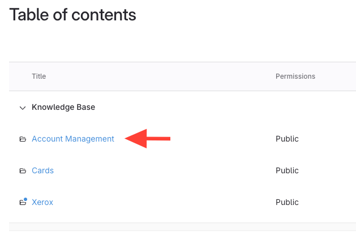Select the Knowledge Base section label
The image size is (356, 235).
[x=63, y=107]
